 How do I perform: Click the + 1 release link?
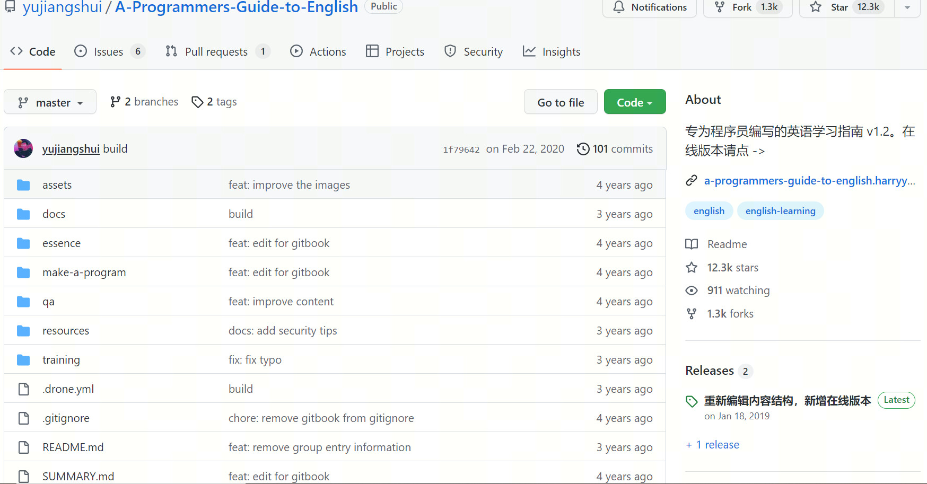coord(712,445)
